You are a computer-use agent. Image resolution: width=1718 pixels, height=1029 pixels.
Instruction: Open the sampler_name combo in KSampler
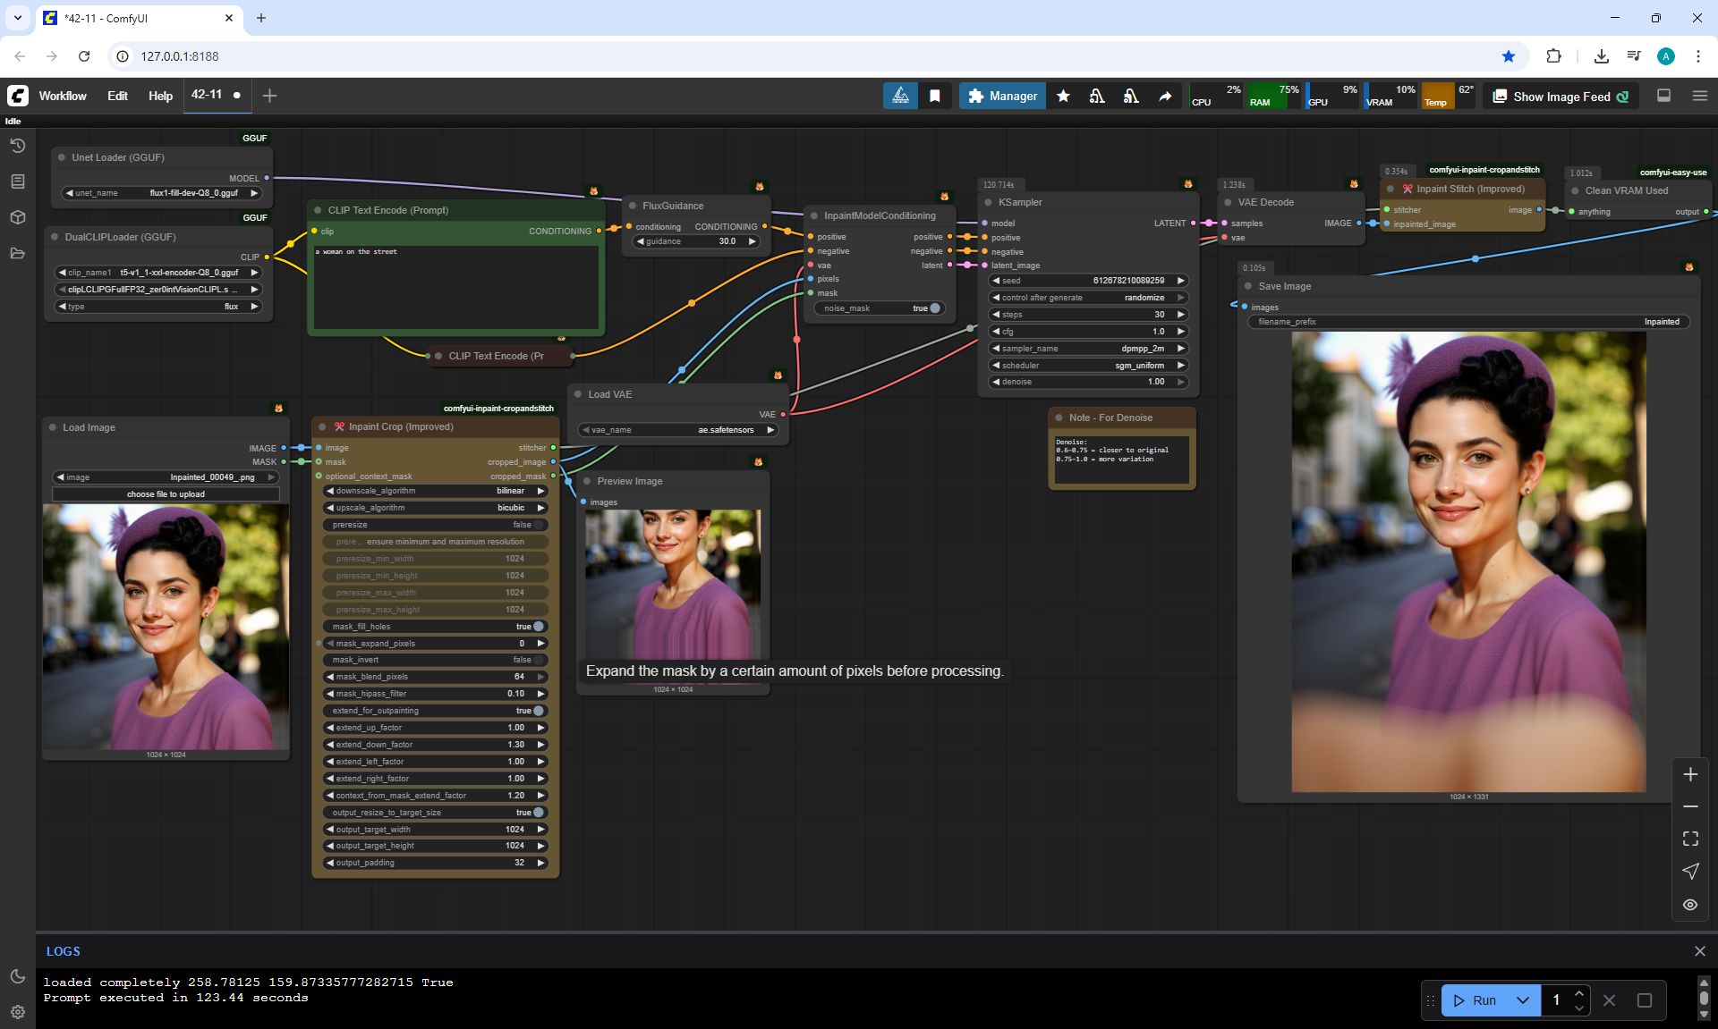pyautogui.click(x=1088, y=349)
